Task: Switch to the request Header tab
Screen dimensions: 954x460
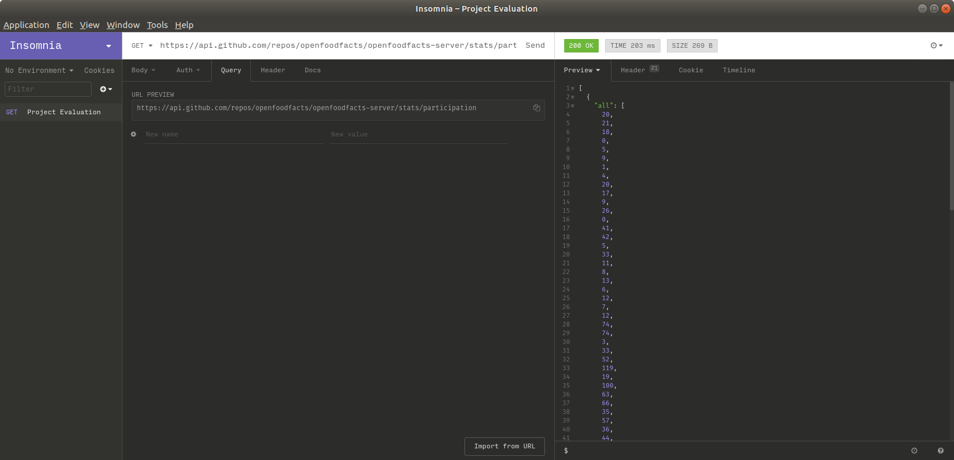Action: pyautogui.click(x=273, y=70)
